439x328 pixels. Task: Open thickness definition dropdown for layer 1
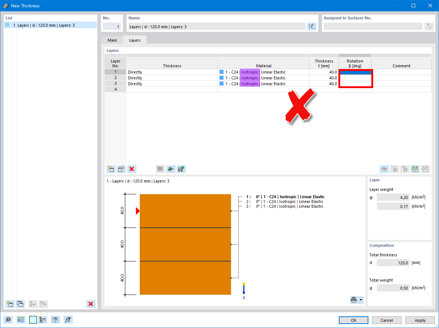171,72
